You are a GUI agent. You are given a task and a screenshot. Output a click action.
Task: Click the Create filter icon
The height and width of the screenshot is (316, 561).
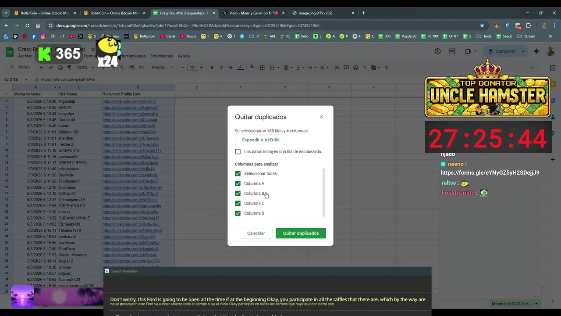pos(365,68)
